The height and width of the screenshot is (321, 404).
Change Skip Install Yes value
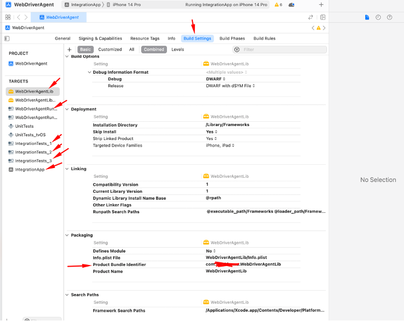click(x=212, y=132)
